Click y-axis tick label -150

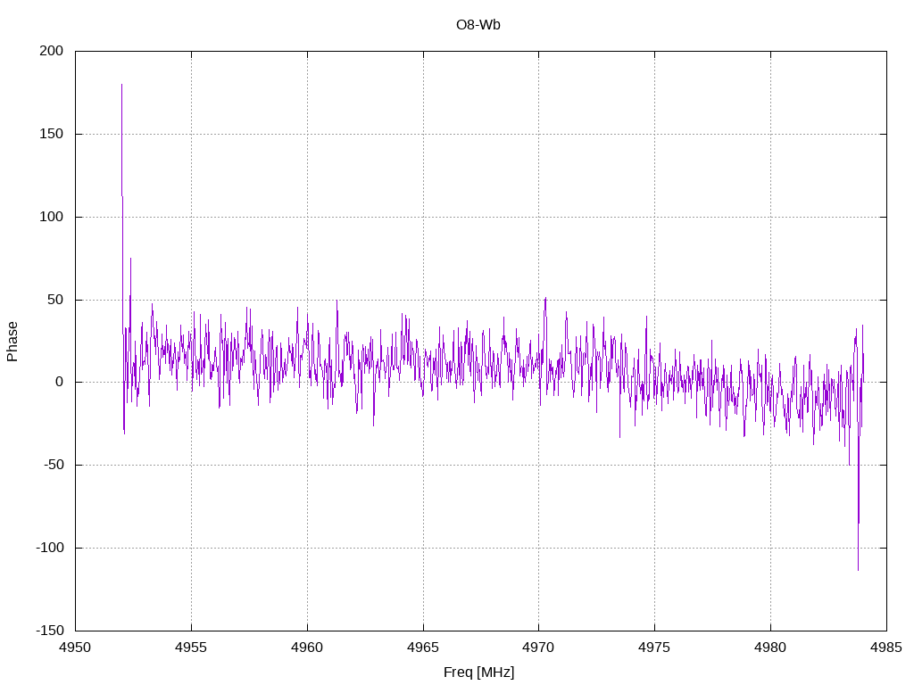pyautogui.click(x=50, y=631)
